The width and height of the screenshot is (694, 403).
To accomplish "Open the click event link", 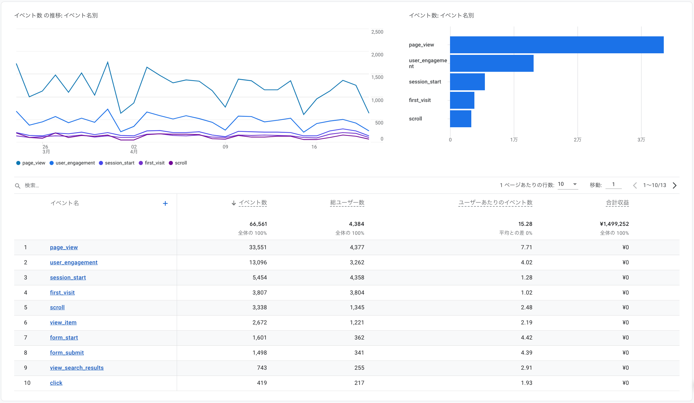I will pyautogui.click(x=56, y=383).
